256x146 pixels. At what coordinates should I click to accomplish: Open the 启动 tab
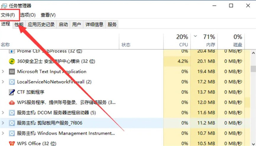[63, 25]
